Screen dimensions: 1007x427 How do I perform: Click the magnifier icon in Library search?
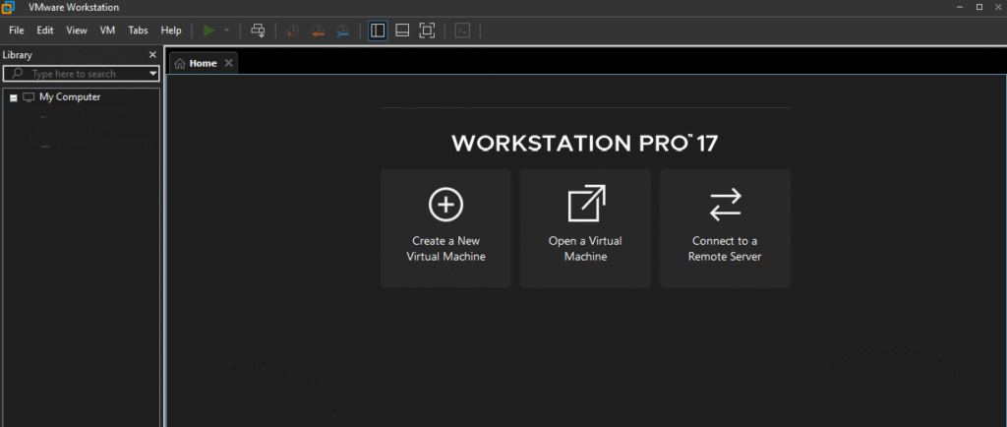18,74
